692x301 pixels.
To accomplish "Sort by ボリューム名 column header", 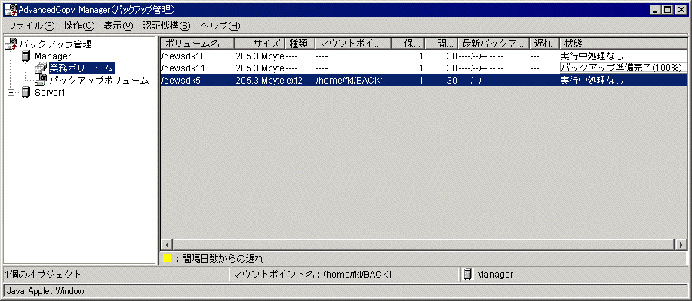I will (197, 43).
